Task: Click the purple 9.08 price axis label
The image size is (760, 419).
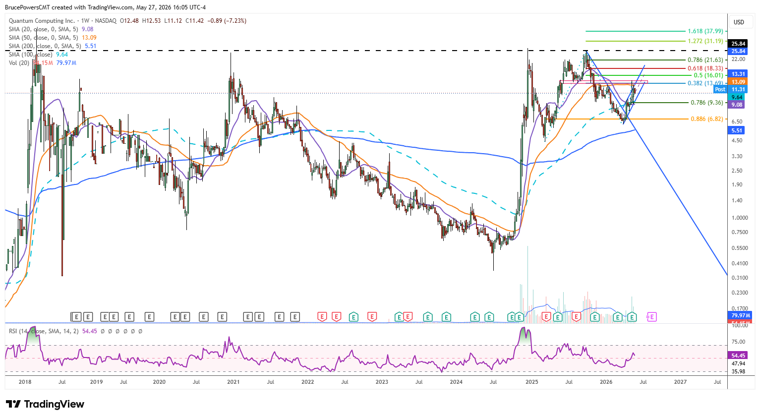Action: pos(737,105)
